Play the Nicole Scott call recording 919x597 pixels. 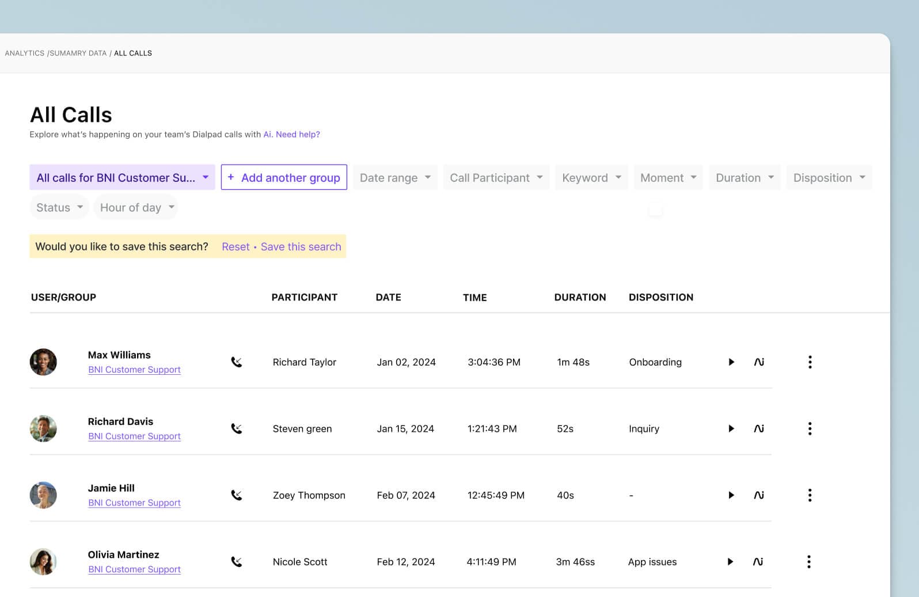(x=730, y=562)
